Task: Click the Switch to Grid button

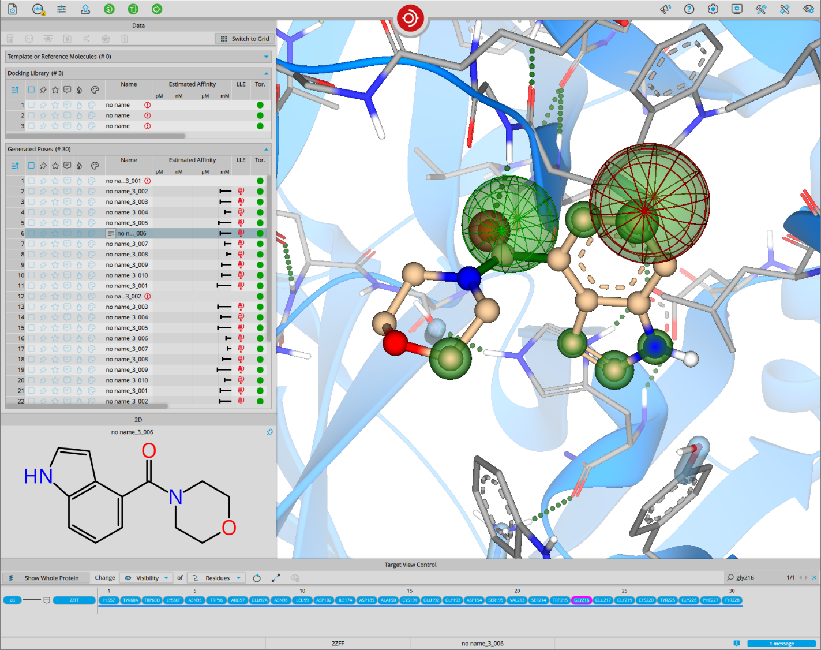Action: (245, 39)
